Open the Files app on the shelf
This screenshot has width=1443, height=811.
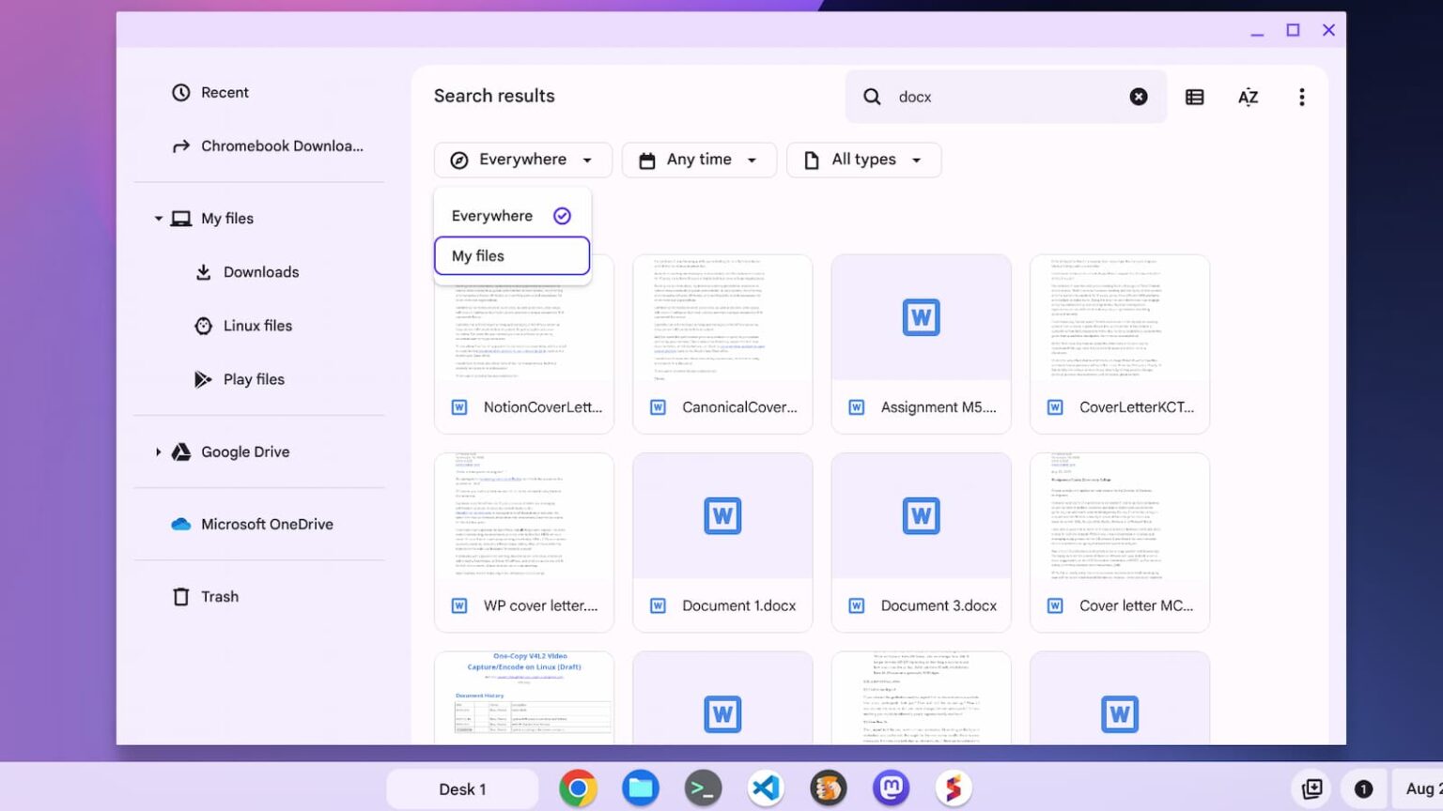point(641,788)
